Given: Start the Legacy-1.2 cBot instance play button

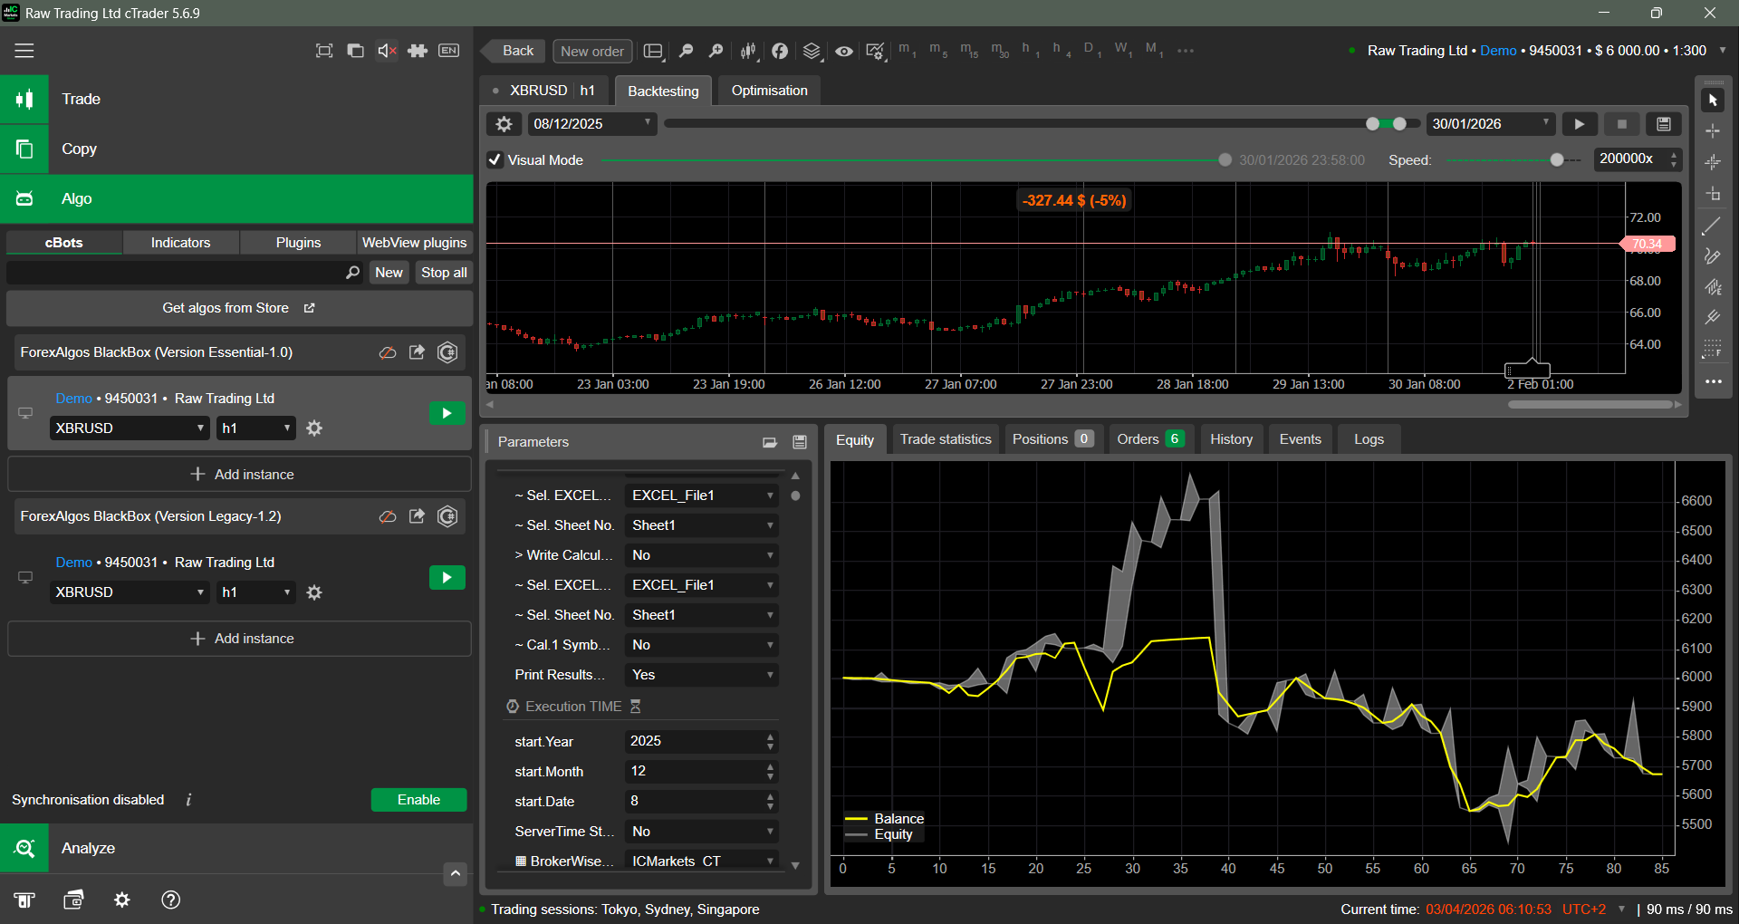Looking at the screenshot, I should click(x=447, y=578).
